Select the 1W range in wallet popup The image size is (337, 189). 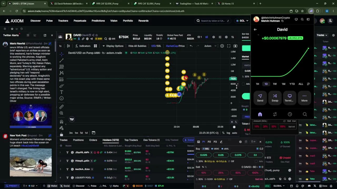click(x=275, y=84)
